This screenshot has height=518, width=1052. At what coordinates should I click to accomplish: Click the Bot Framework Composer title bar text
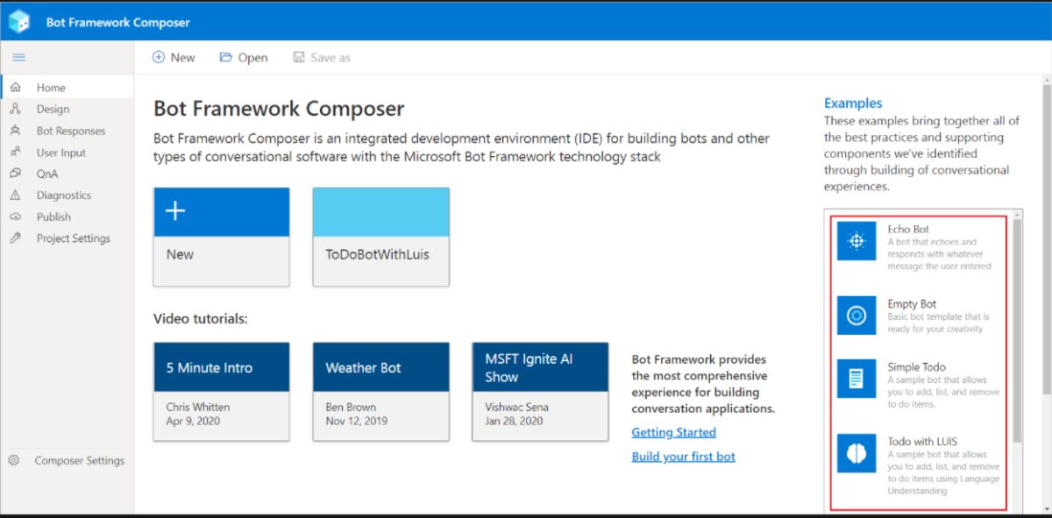click(117, 22)
